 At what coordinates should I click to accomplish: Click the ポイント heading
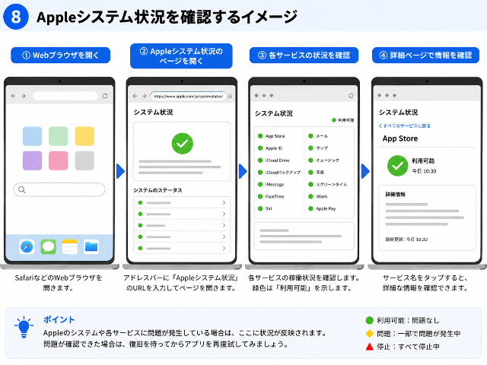point(59,319)
